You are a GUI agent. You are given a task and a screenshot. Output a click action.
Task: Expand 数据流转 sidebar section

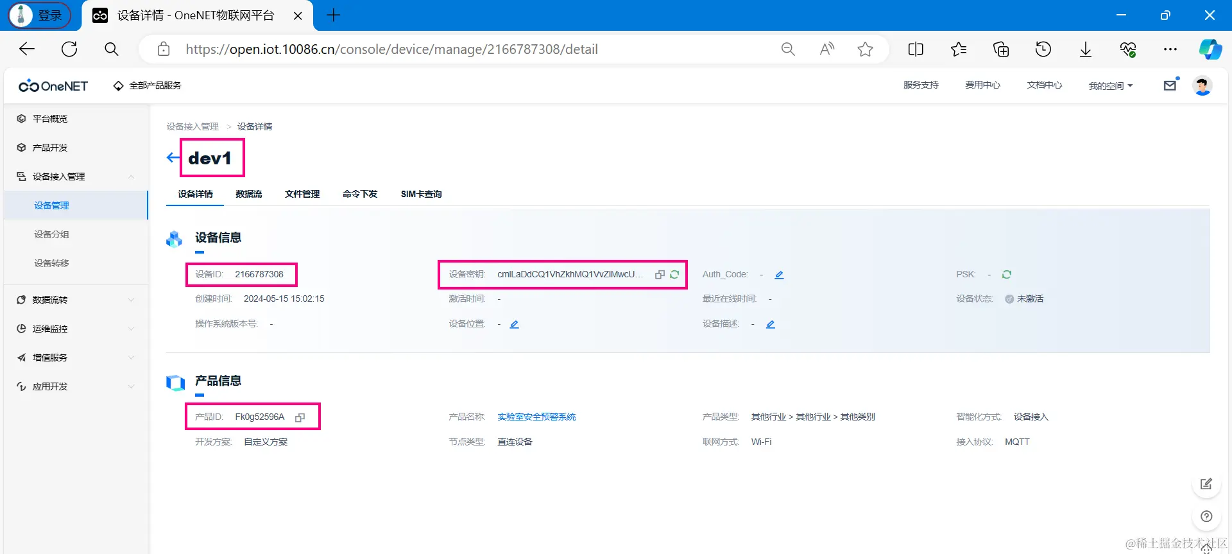tap(131, 300)
